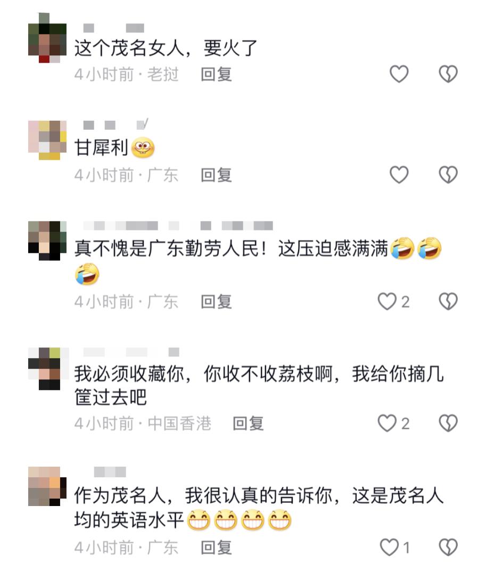Open avatar of '真不愧是广东勤劳人民' commenter
The height and width of the screenshot is (572, 479).
[x=47, y=241]
